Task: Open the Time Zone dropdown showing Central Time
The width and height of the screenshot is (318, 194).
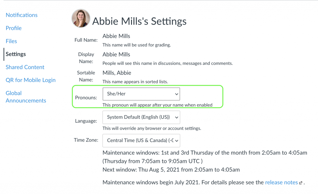Action: (x=141, y=140)
